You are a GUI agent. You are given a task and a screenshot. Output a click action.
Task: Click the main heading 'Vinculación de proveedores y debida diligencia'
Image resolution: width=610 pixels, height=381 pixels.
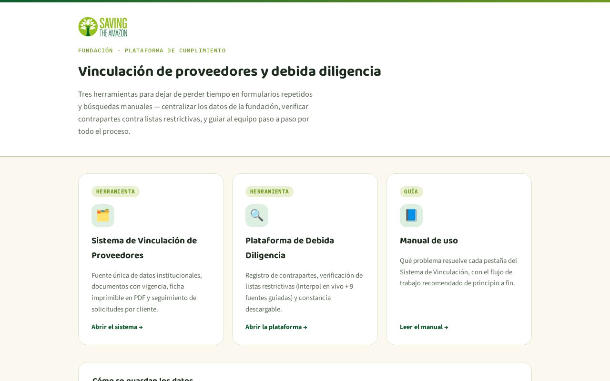230,72
